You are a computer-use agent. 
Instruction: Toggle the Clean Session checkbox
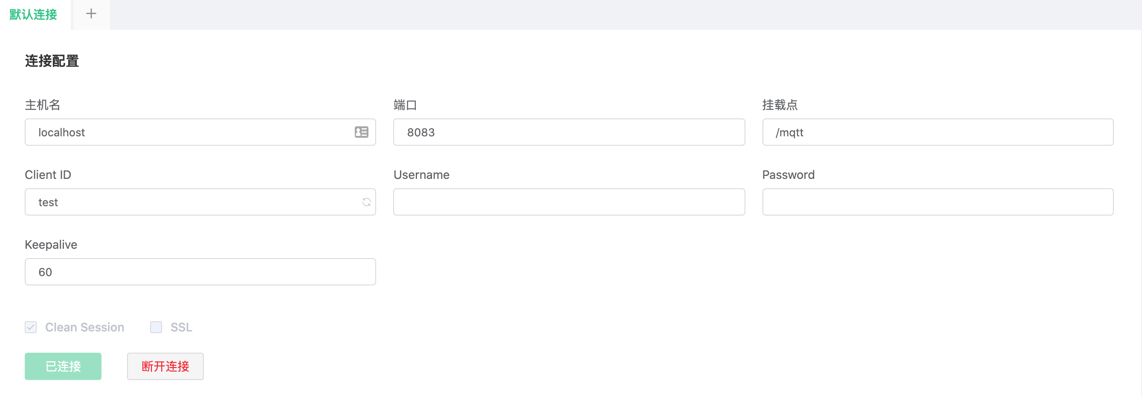tap(31, 327)
